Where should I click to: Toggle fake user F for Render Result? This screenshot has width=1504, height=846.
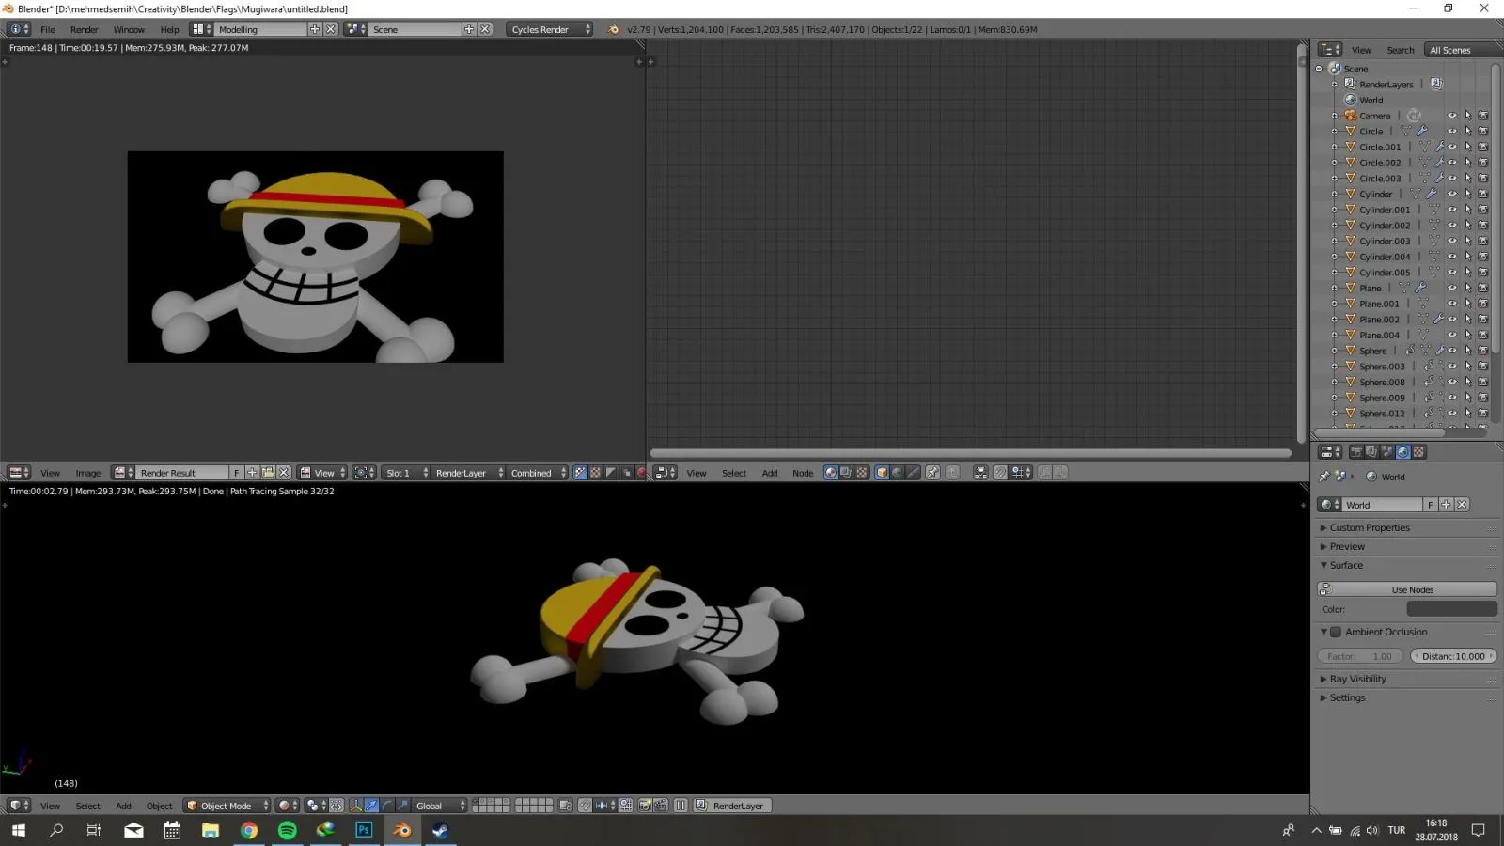[x=236, y=473]
